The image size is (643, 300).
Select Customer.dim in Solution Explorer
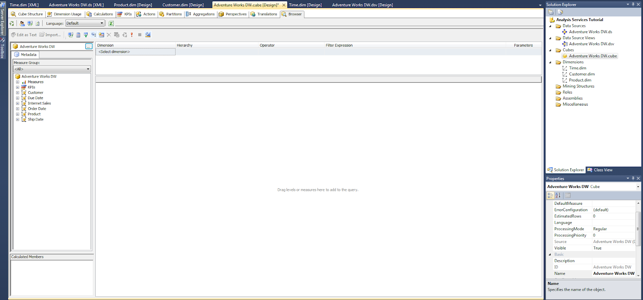click(x=582, y=74)
